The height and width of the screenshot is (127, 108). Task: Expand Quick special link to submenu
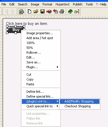point(41,106)
